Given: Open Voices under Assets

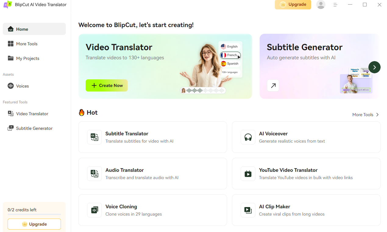Looking at the screenshot, I should pos(34,86).
